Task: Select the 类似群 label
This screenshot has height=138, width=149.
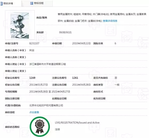Action: [x=40, y=32]
